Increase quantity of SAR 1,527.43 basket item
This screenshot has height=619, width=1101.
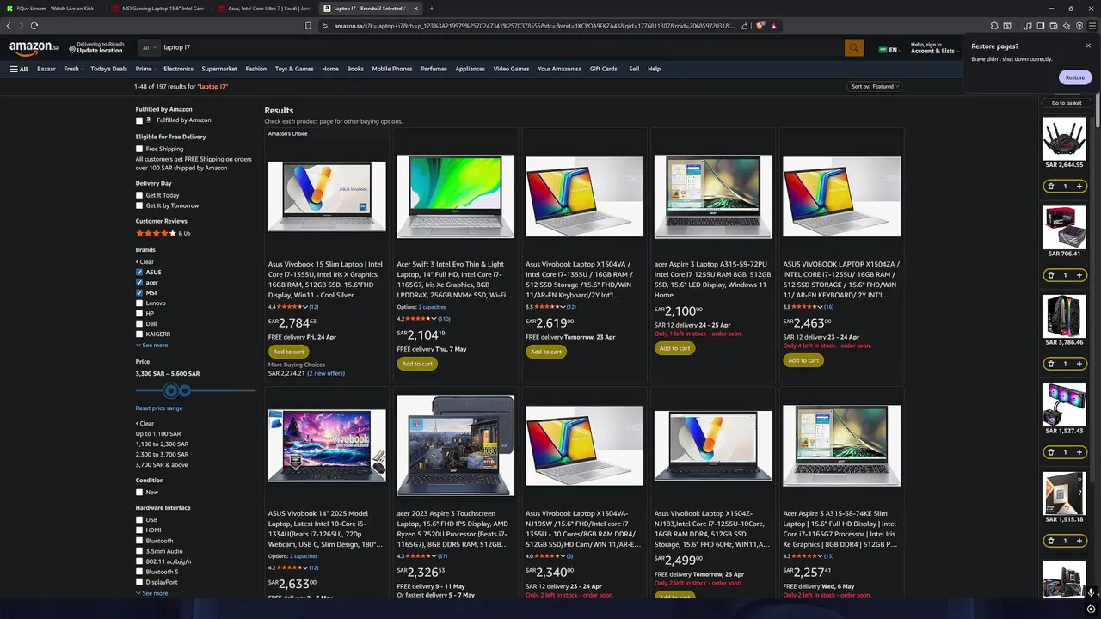point(1079,452)
